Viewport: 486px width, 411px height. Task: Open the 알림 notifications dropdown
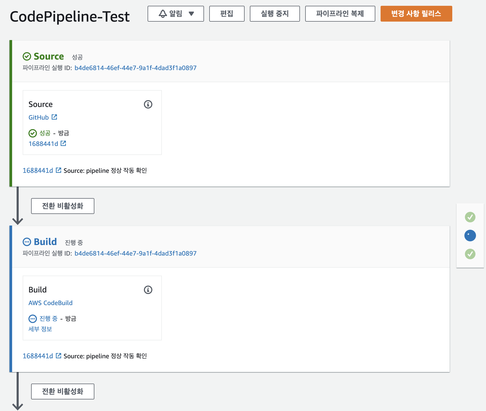[176, 14]
